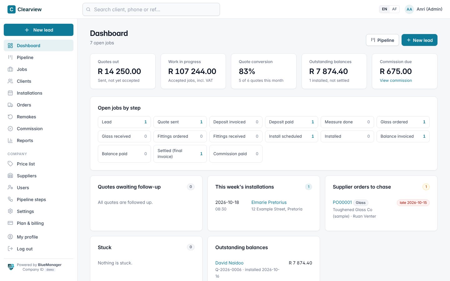The height and width of the screenshot is (281, 450).
Task: Click the Glass tag on PO00001
Action: [361, 203]
